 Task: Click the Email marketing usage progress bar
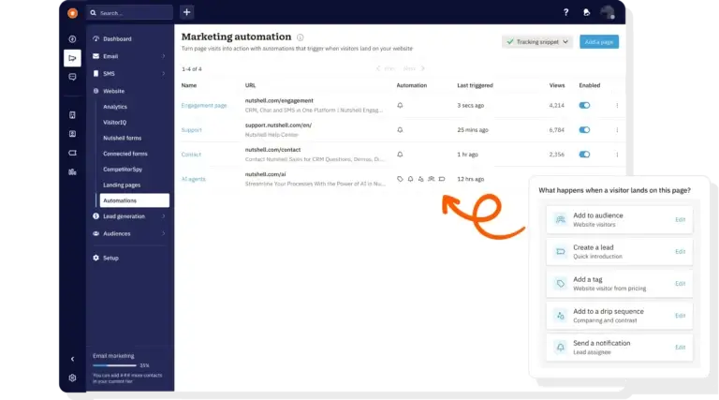114,365
